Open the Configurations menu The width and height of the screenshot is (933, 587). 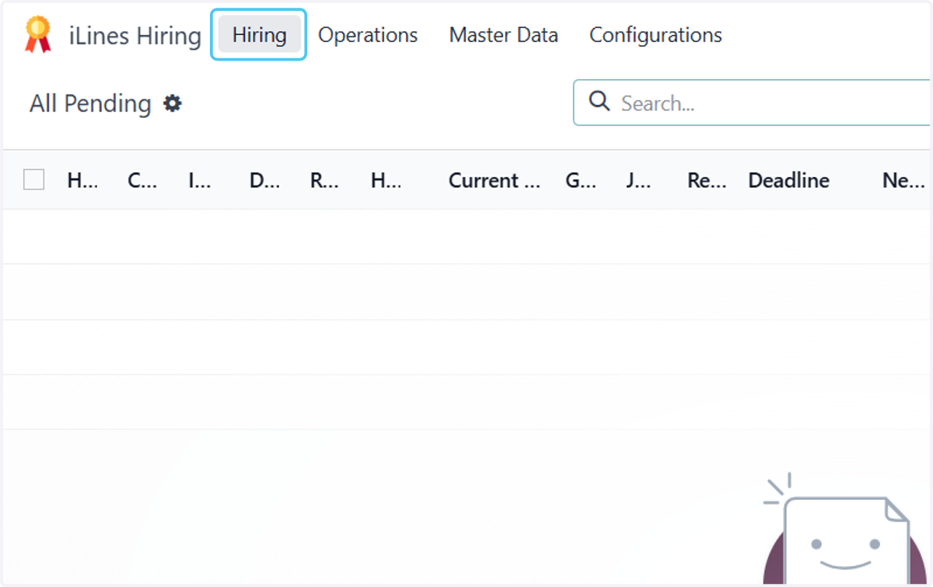(x=655, y=35)
